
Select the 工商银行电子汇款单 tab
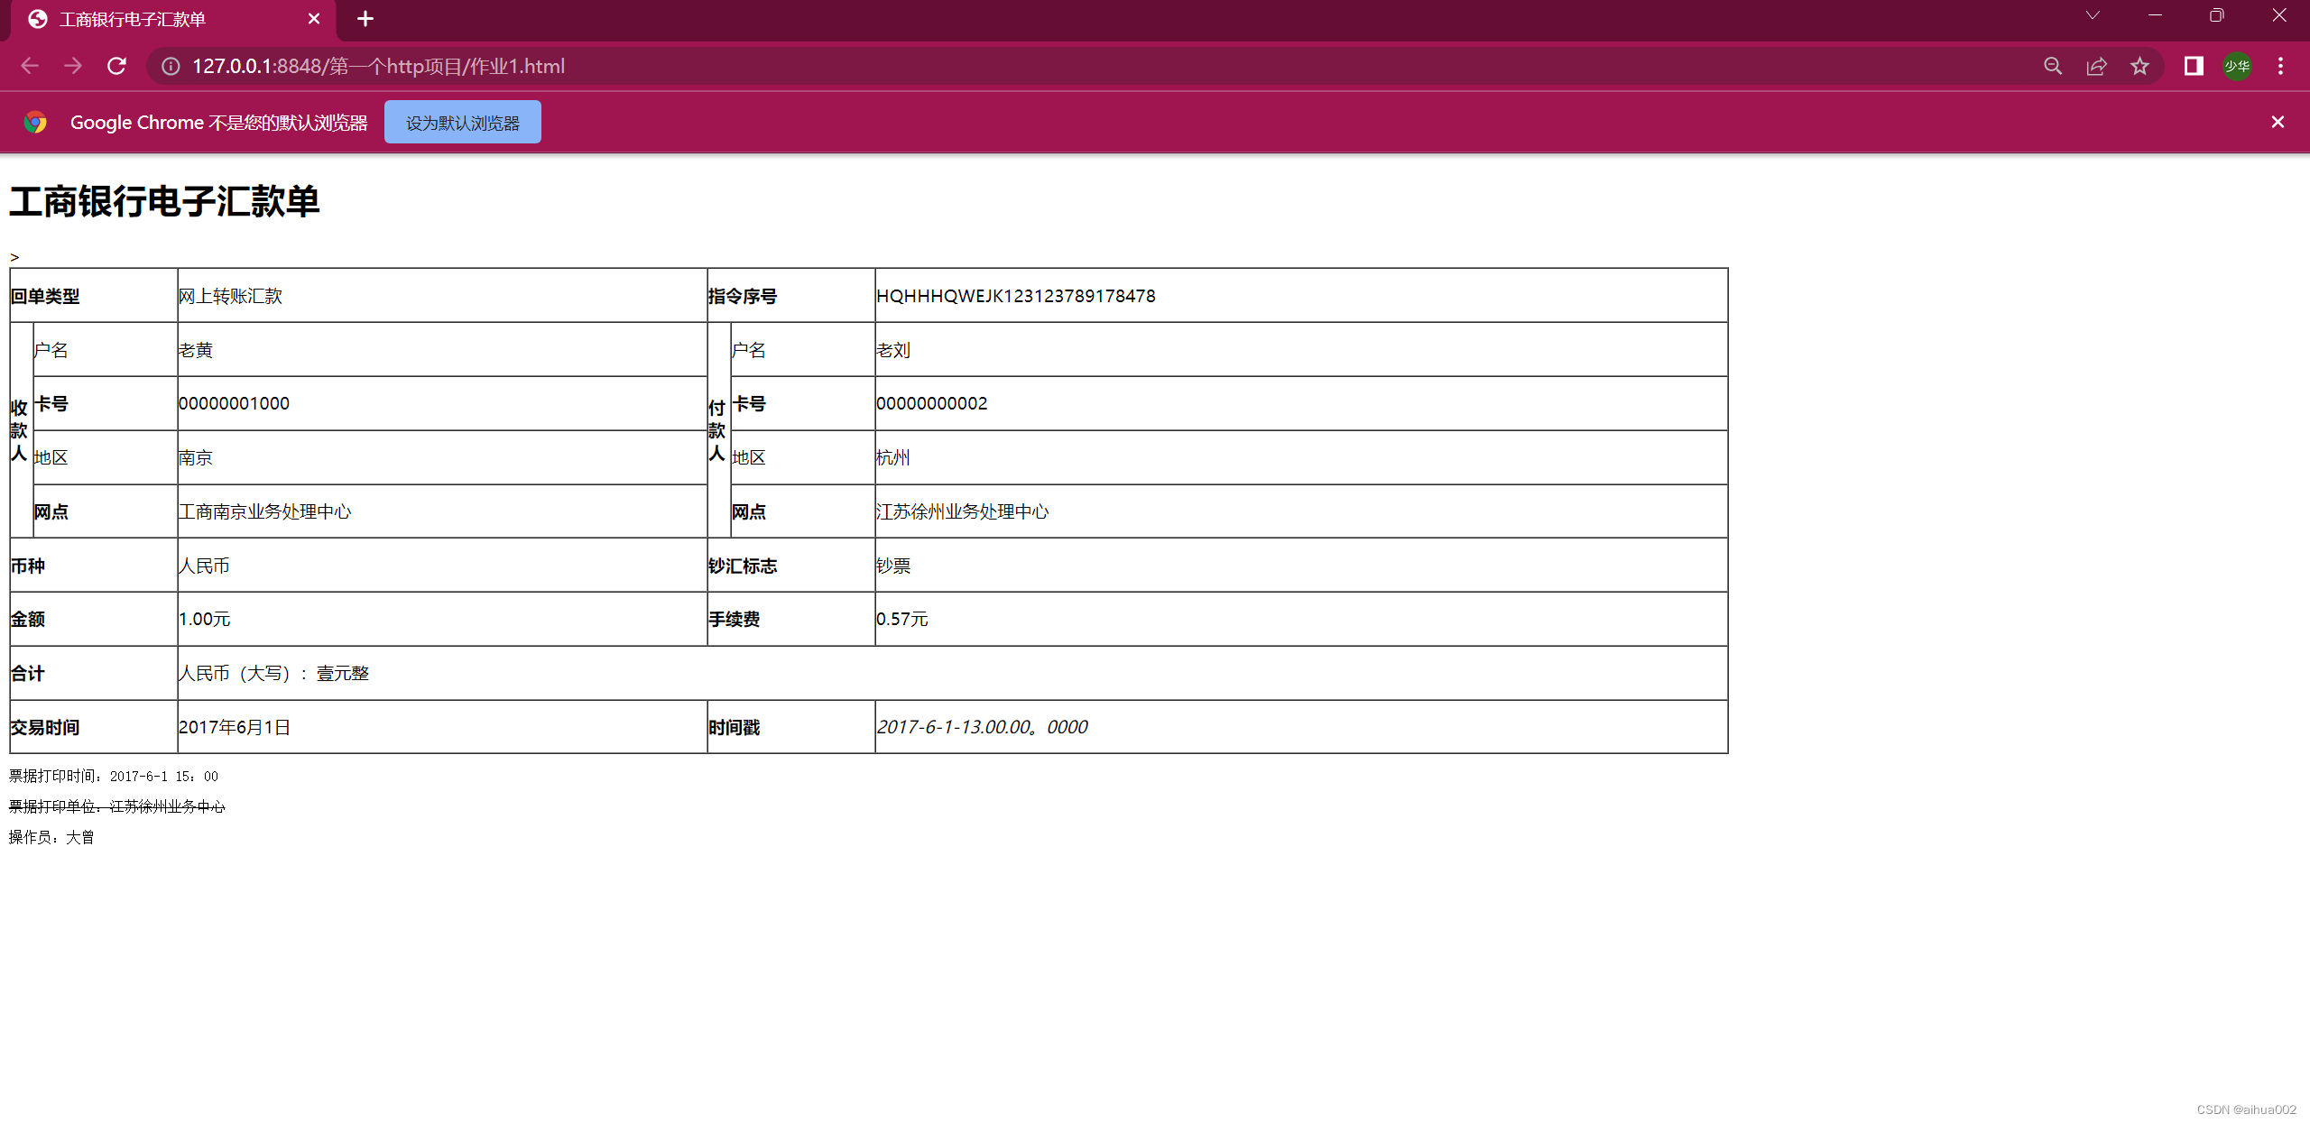click(x=171, y=19)
